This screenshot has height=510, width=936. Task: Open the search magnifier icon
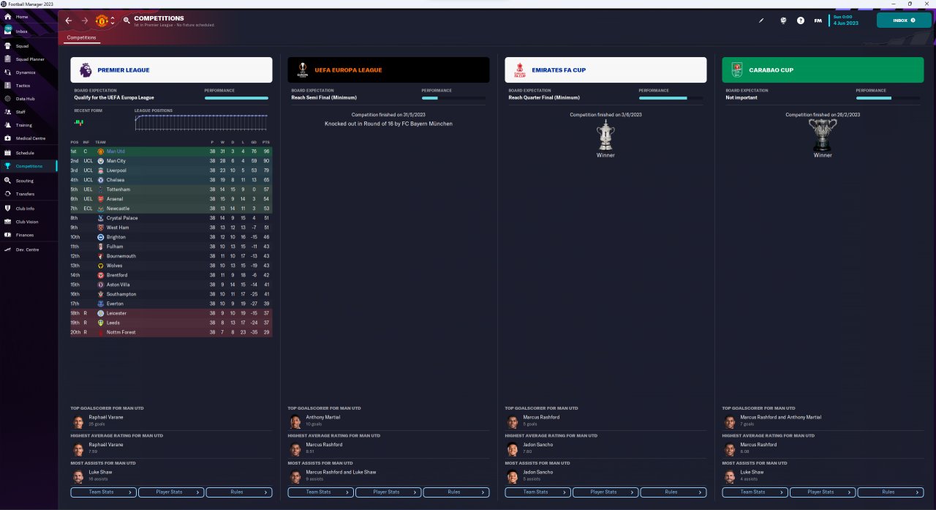pyautogui.click(x=127, y=20)
